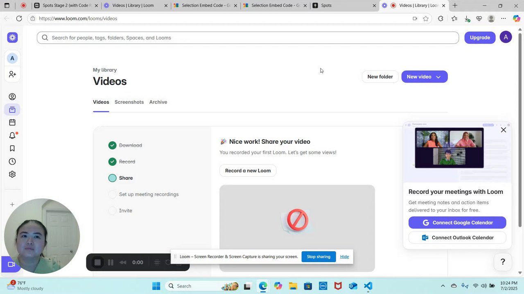
Task: Open the Settings gear icon in sidebar
Action: click(12, 174)
